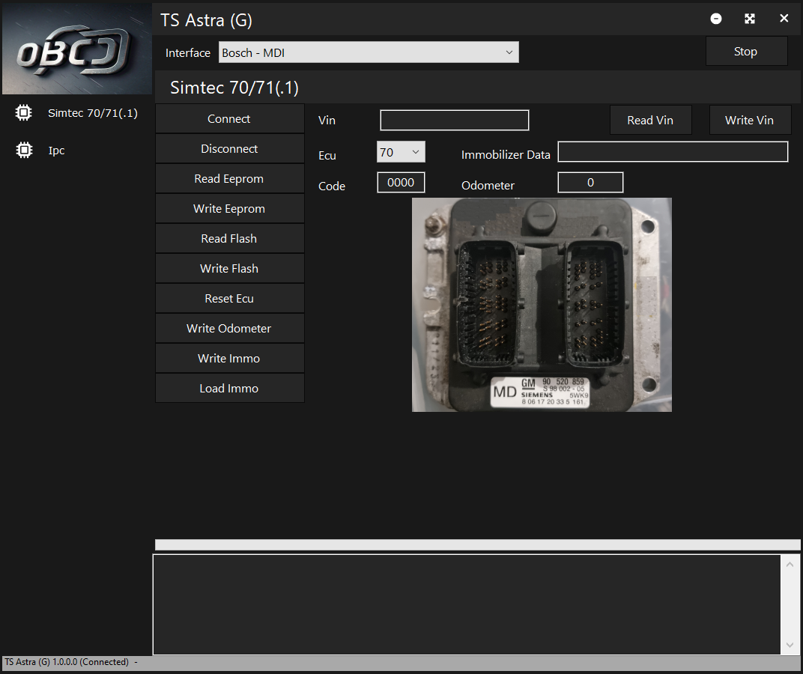Click the Immobilizer Data input field

pyautogui.click(x=673, y=152)
